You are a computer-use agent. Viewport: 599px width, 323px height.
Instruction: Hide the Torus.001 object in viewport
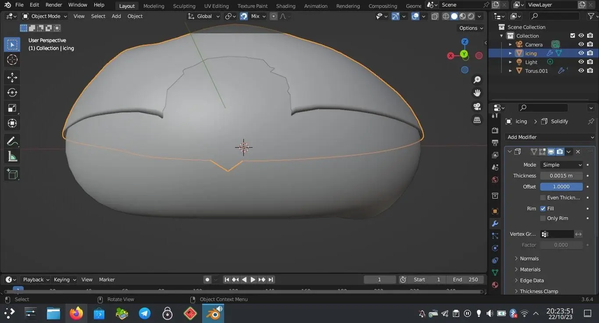tap(581, 71)
